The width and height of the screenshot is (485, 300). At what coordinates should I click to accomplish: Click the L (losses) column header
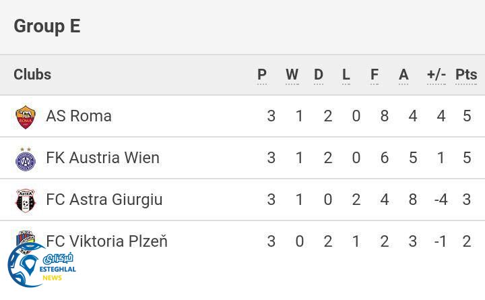[346, 75]
